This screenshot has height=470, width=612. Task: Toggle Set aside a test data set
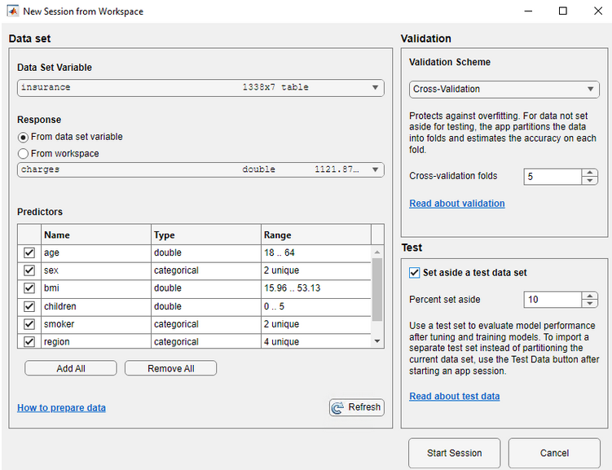pos(415,273)
